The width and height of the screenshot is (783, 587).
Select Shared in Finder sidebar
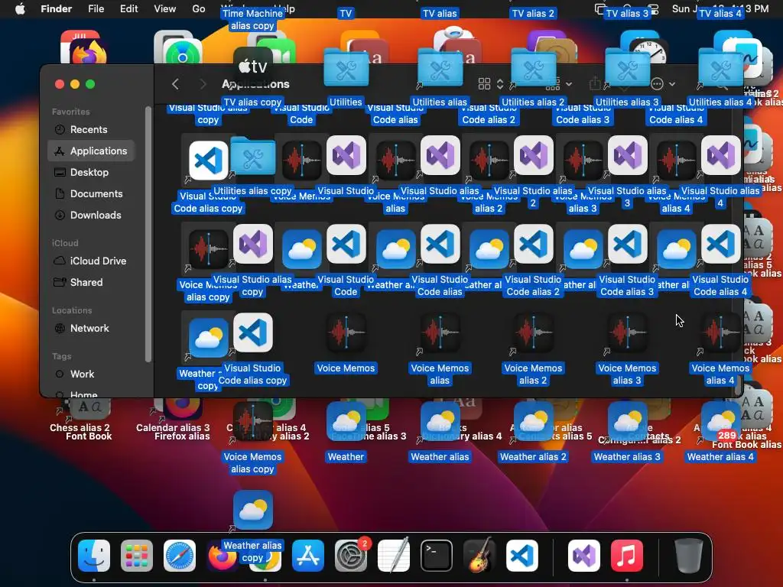pos(91,282)
